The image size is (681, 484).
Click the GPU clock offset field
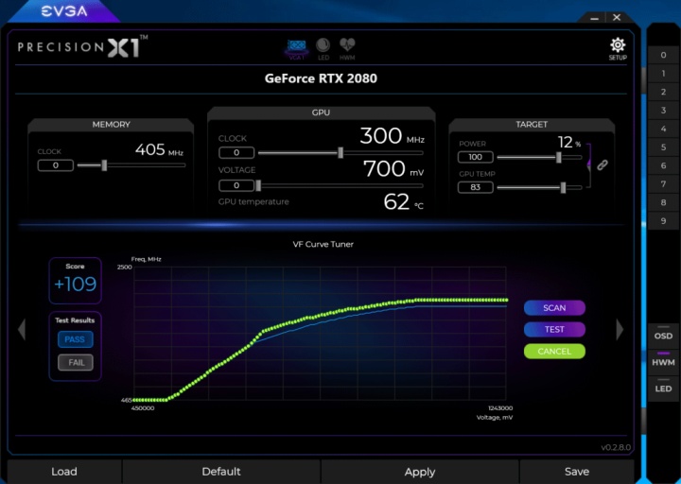point(236,153)
